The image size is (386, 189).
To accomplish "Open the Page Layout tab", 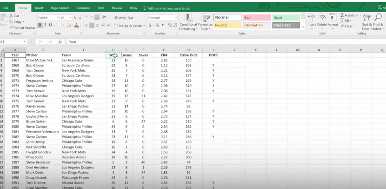I will 60,8.
